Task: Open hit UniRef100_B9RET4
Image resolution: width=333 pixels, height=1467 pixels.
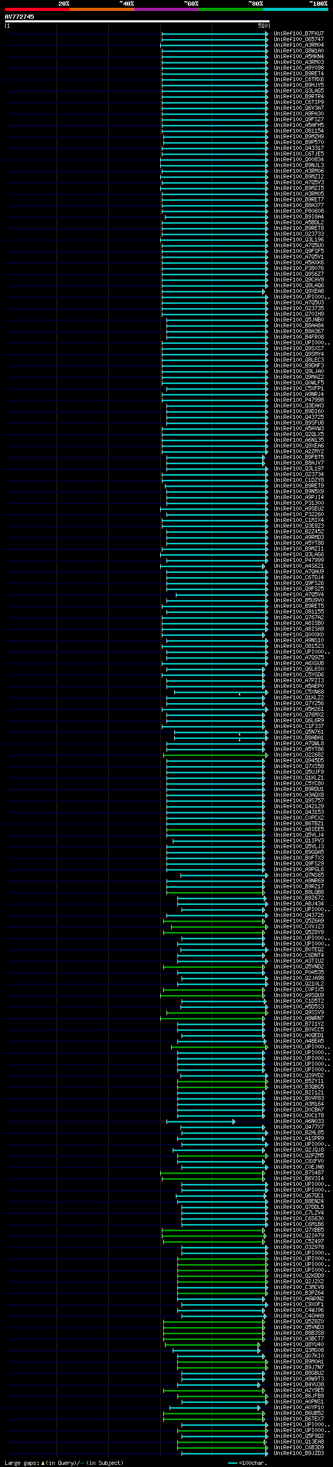Action: tap(298, 73)
